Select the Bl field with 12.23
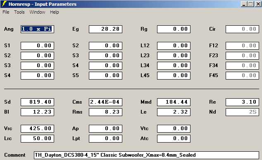262x160 pixels. click(x=38, y=112)
